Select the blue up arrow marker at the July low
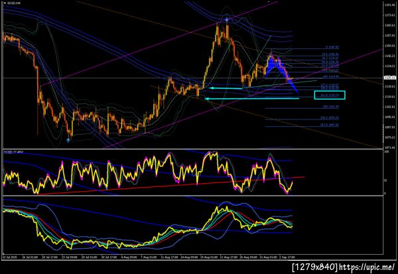The image size is (398, 274). [x=68, y=140]
